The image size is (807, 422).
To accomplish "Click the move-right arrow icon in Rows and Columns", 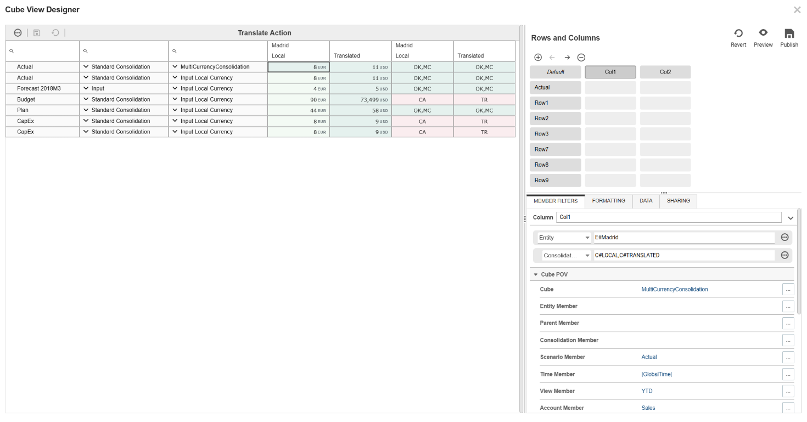I will (567, 57).
